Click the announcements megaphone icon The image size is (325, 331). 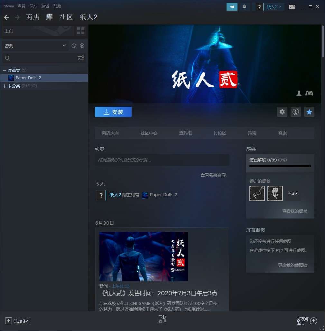coord(232,7)
